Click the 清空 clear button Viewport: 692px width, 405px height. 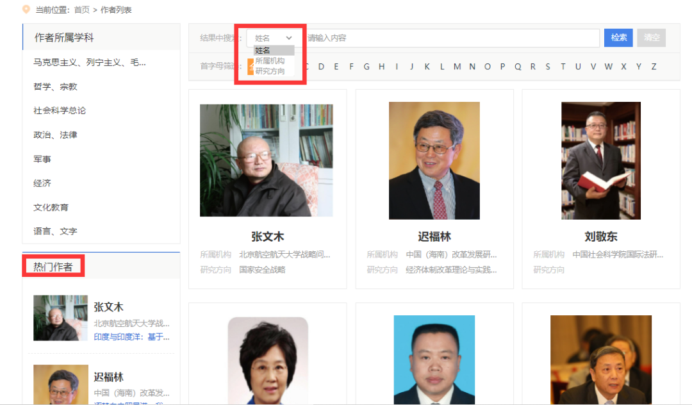[x=650, y=37]
